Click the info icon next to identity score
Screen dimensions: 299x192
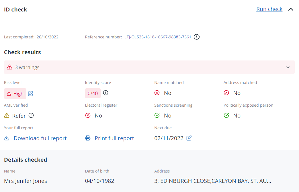pos(106,93)
